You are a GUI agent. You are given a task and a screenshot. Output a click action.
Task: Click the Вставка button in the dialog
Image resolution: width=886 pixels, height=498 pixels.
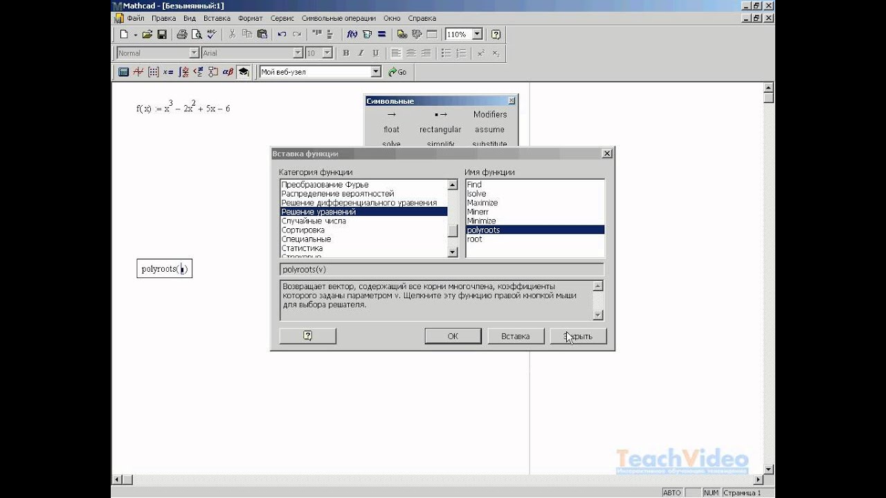515,336
